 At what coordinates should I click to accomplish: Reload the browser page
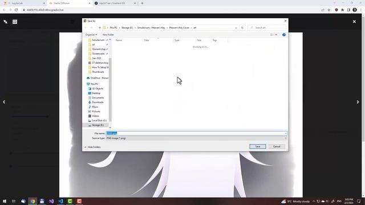click(x=17, y=10)
